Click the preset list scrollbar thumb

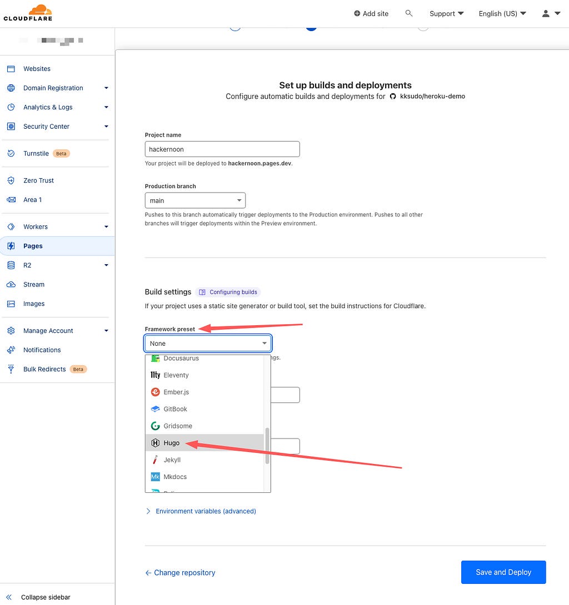click(267, 446)
